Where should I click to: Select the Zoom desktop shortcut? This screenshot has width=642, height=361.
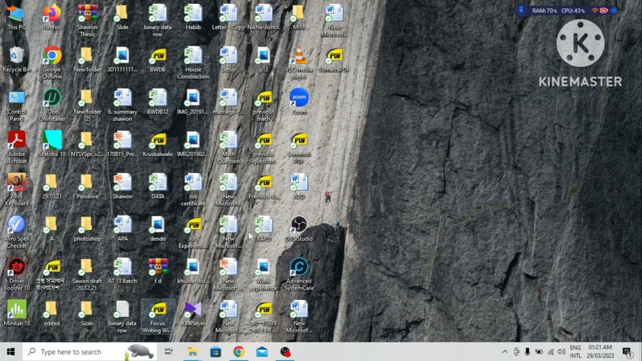click(299, 102)
